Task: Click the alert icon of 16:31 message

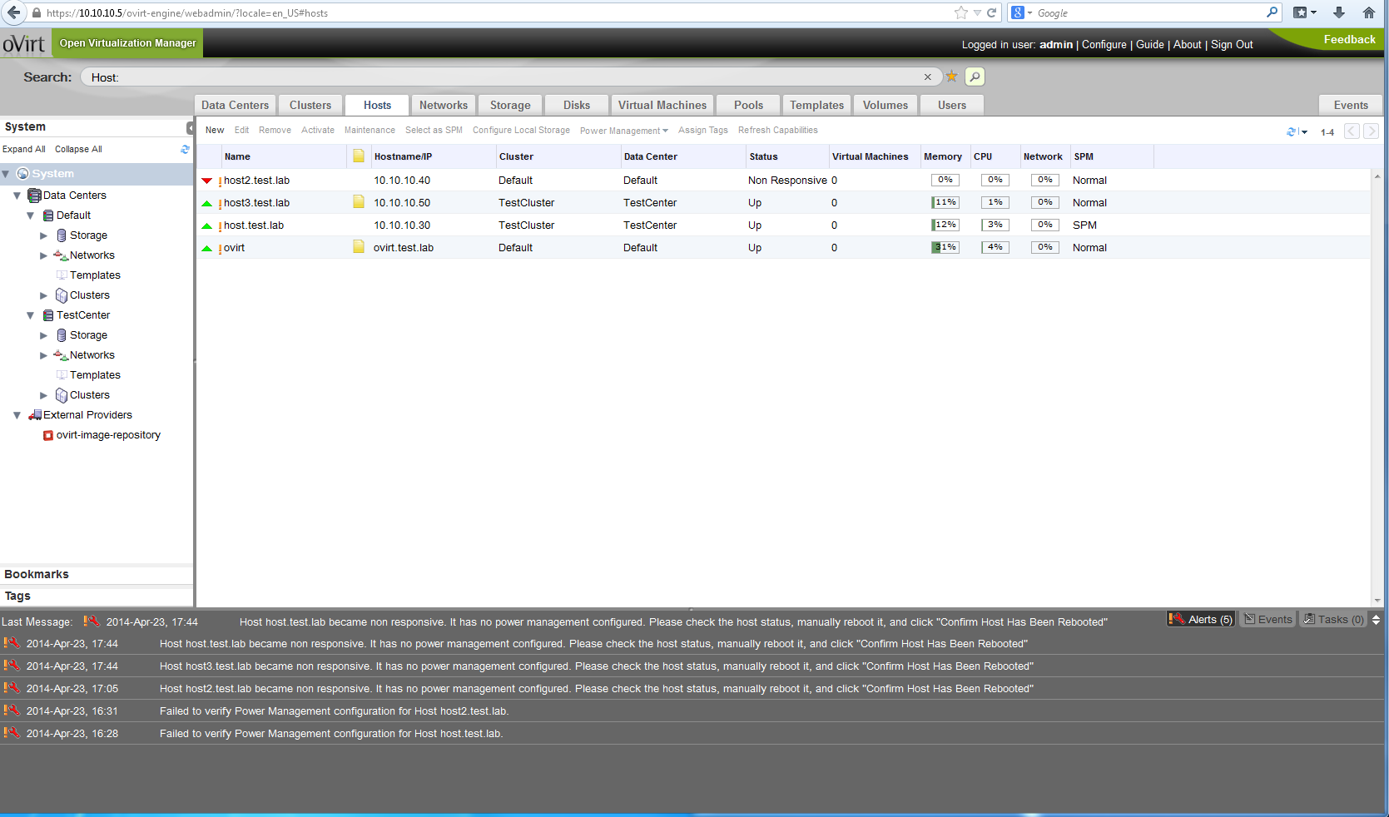Action: 12,711
